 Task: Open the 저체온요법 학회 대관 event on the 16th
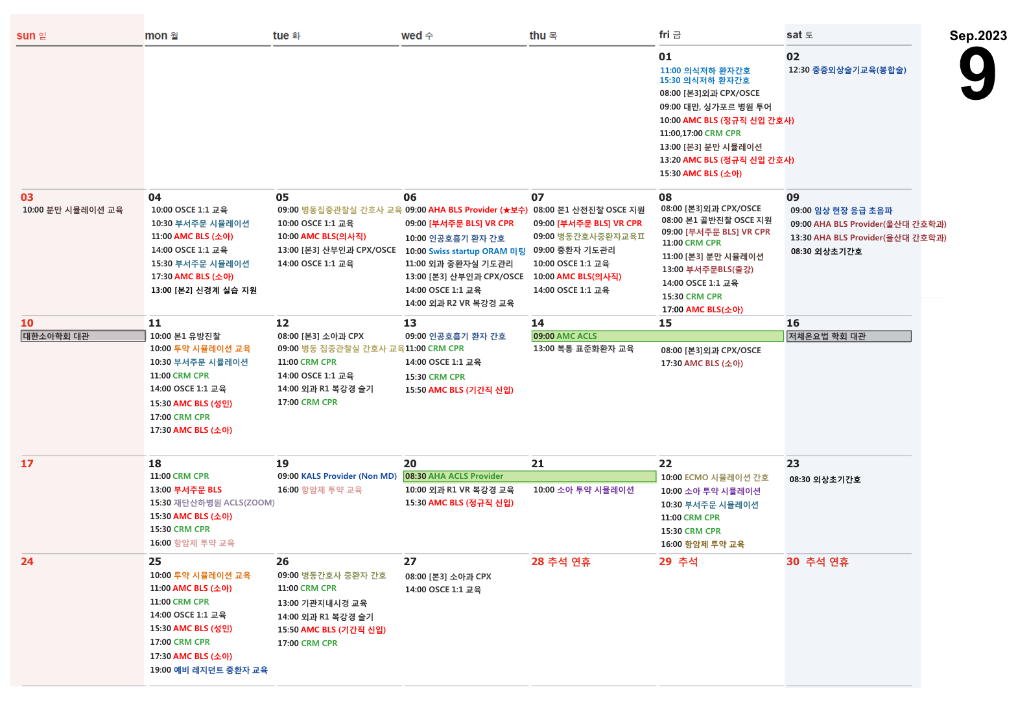pyautogui.click(x=848, y=336)
